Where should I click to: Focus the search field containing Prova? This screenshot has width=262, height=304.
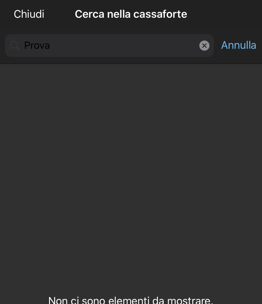click(109, 46)
